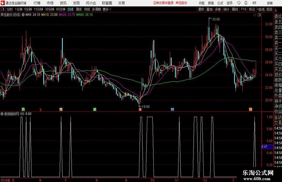The image size is (282, 182).
Task: Add stock via +自选 button
Action: tap(261, 9)
